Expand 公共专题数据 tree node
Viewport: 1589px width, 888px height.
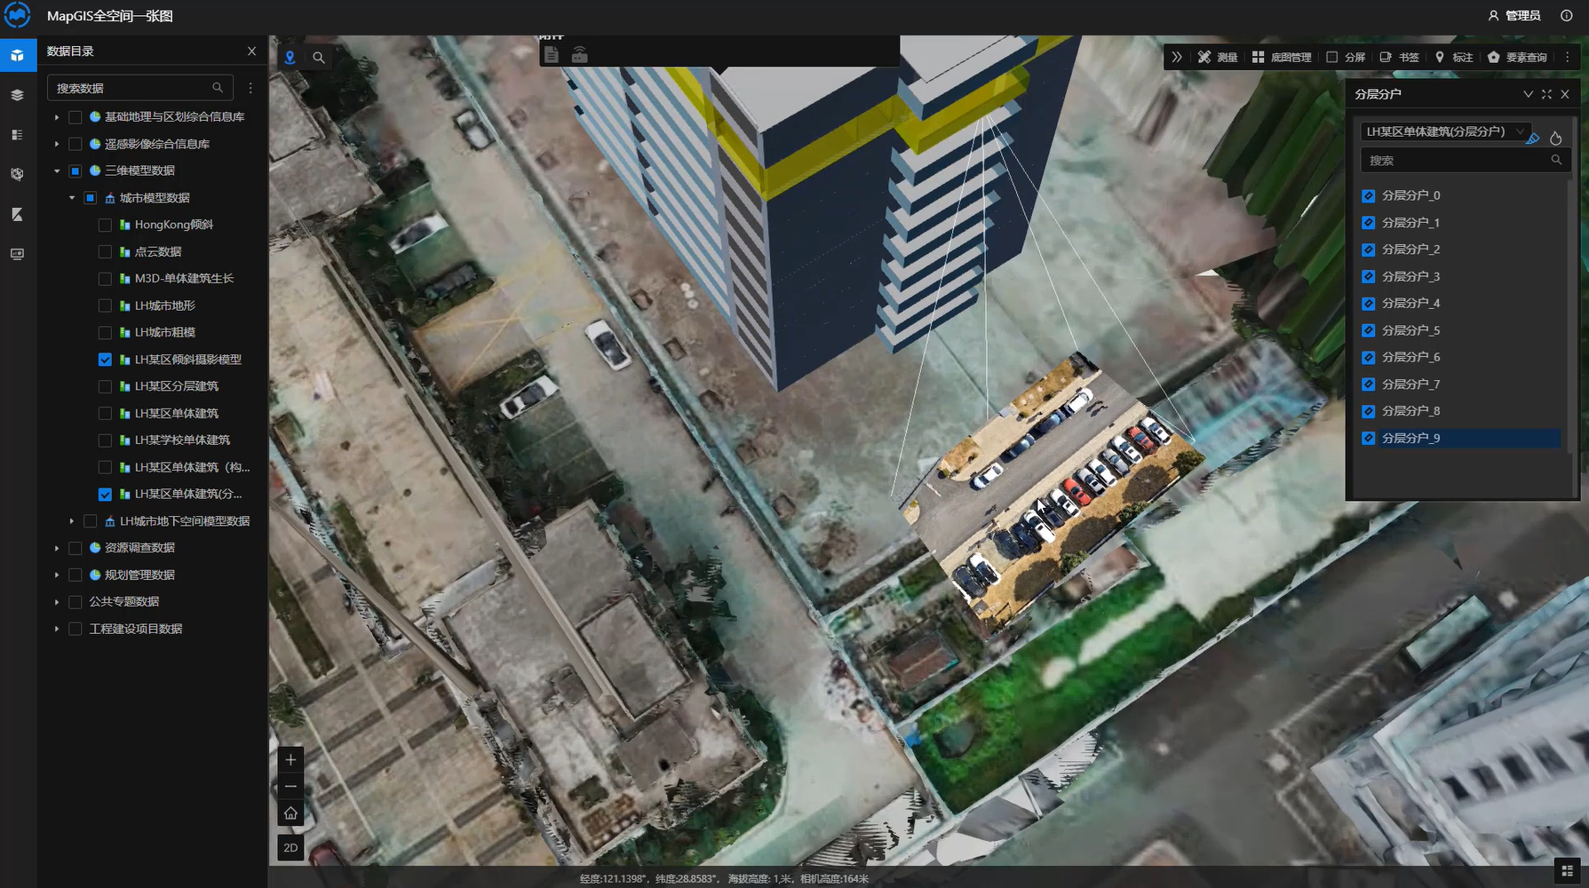click(x=57, y=602)
